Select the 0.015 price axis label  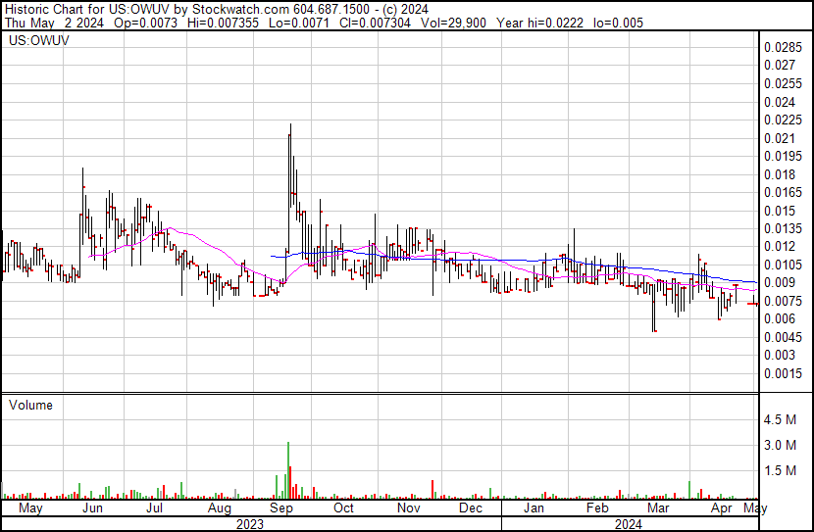778,211
